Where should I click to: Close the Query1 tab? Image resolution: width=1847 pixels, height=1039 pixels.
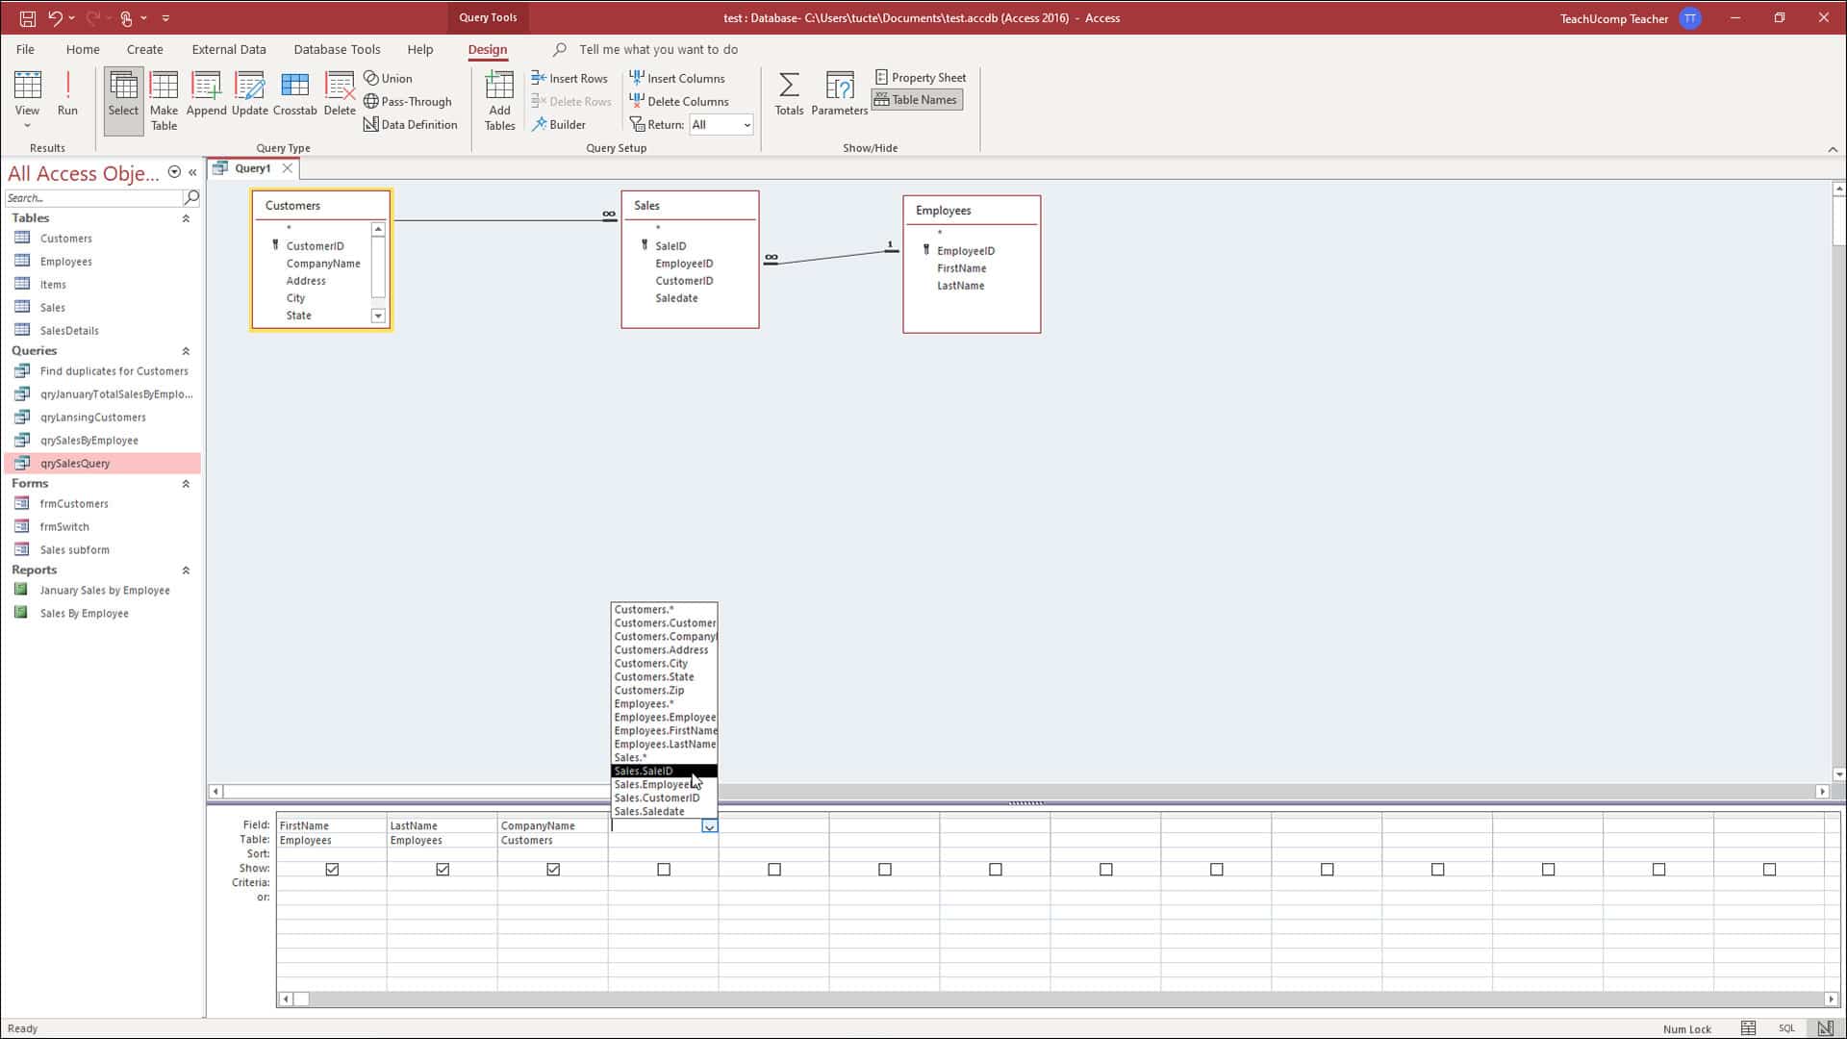[x=287, y=167]
